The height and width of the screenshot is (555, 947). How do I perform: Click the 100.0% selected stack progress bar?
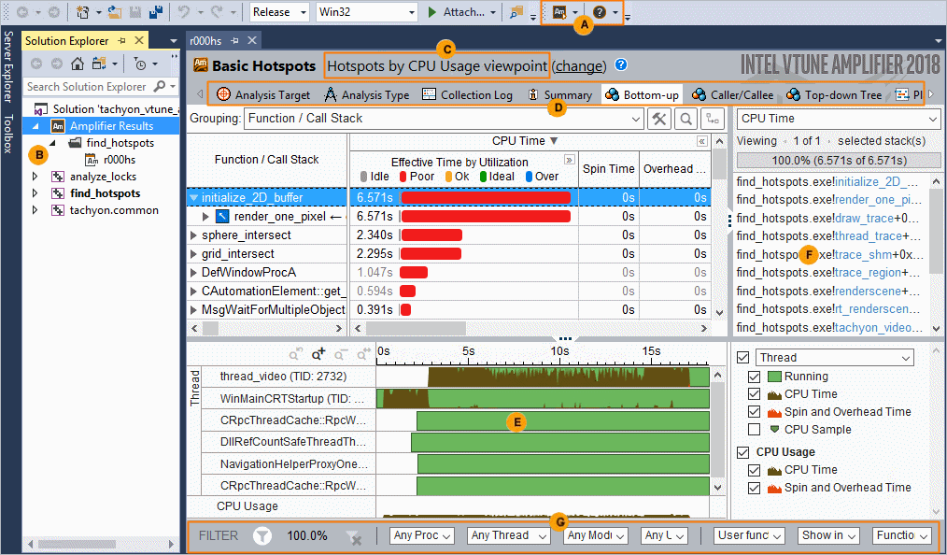pos(838,161)
